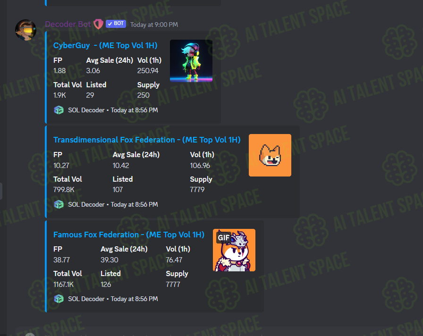The height and width of the screenshot is (336, 423).
Task: Click the red shield role badge icon
Action: pyautogui.click(x=99, y=24)
